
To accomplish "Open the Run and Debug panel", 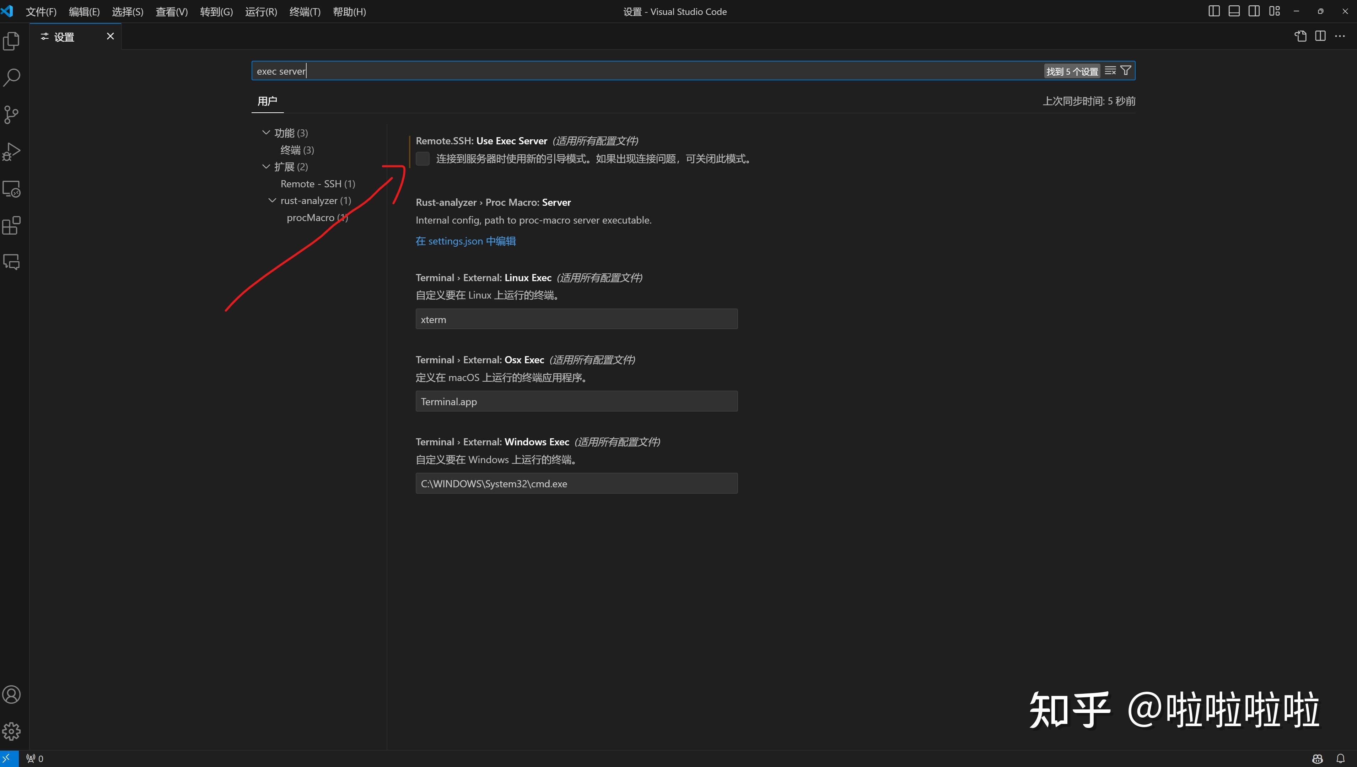I will pos(12,151).
